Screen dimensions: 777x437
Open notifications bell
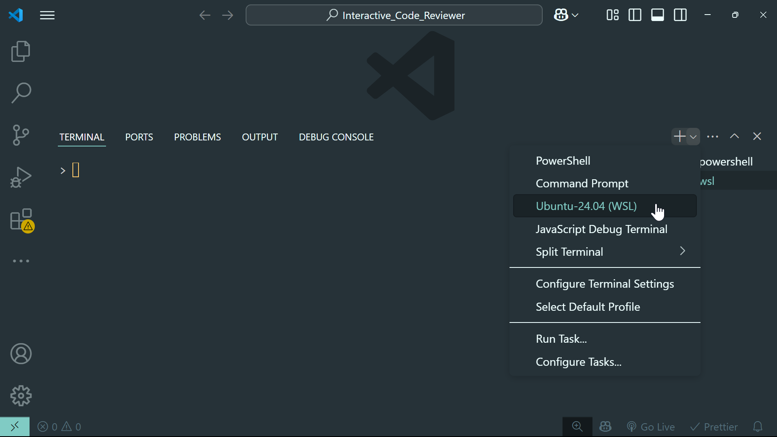(758, 426)
